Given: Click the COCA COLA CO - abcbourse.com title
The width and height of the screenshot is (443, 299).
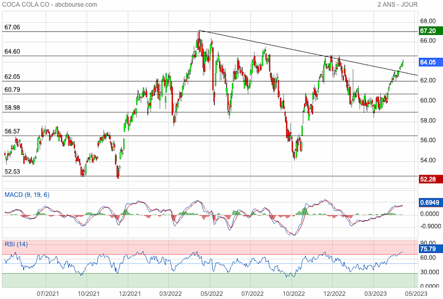Looking at the screenshot, I should pyautogui.click(x=49, y=4).
